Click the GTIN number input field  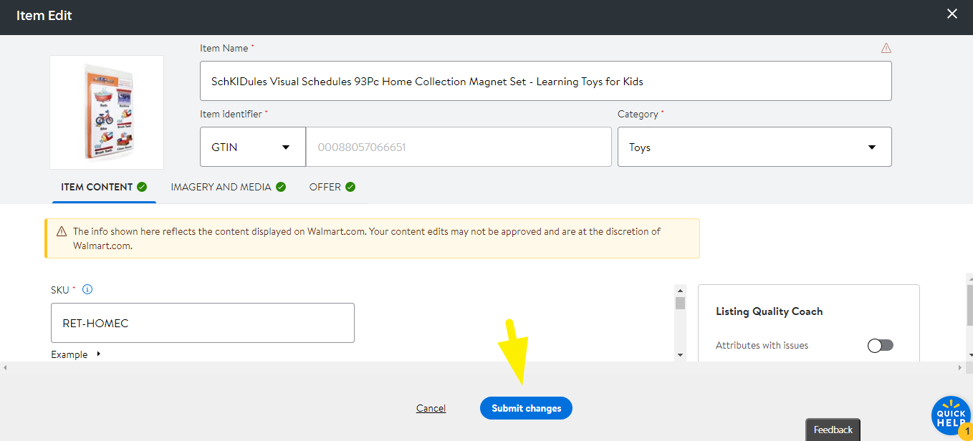(x=459, y=147)
